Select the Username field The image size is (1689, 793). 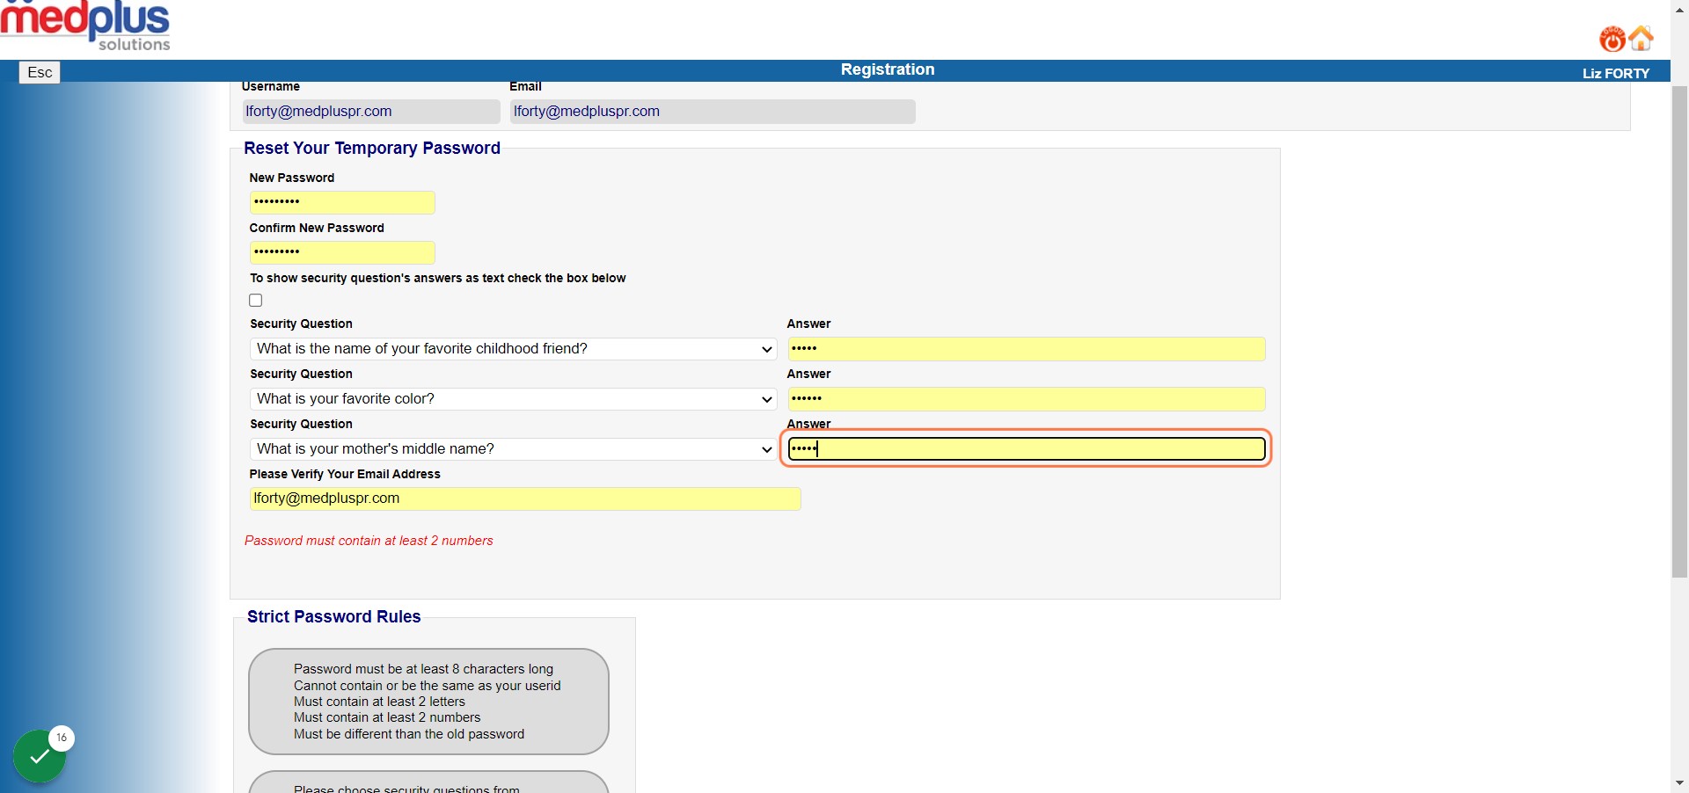pos(371,112)
